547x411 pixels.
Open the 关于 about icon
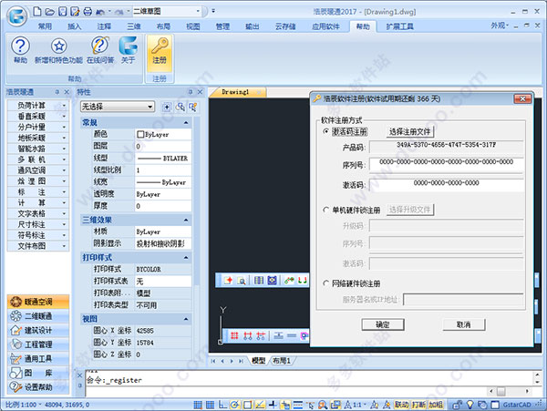(x=129, y=46)
